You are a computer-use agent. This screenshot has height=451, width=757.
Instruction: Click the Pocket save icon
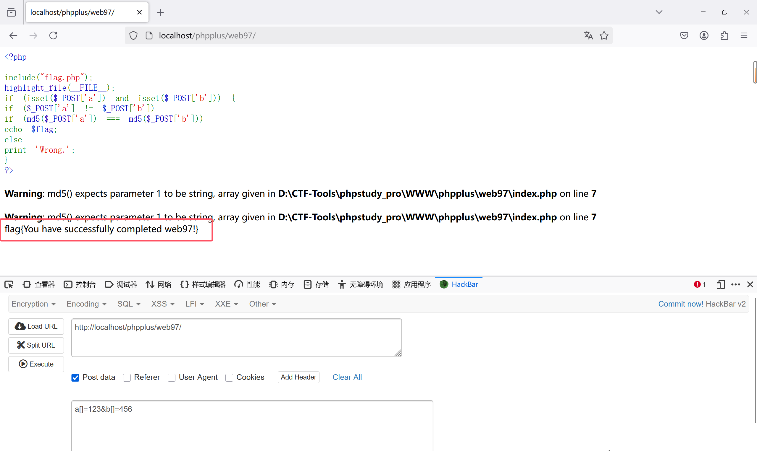tap(684, 35)
